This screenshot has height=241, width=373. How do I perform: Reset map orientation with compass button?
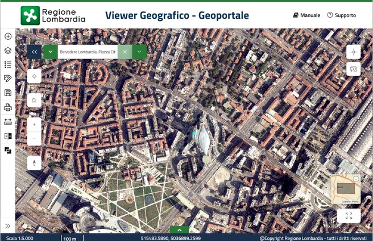click(34, 163)
